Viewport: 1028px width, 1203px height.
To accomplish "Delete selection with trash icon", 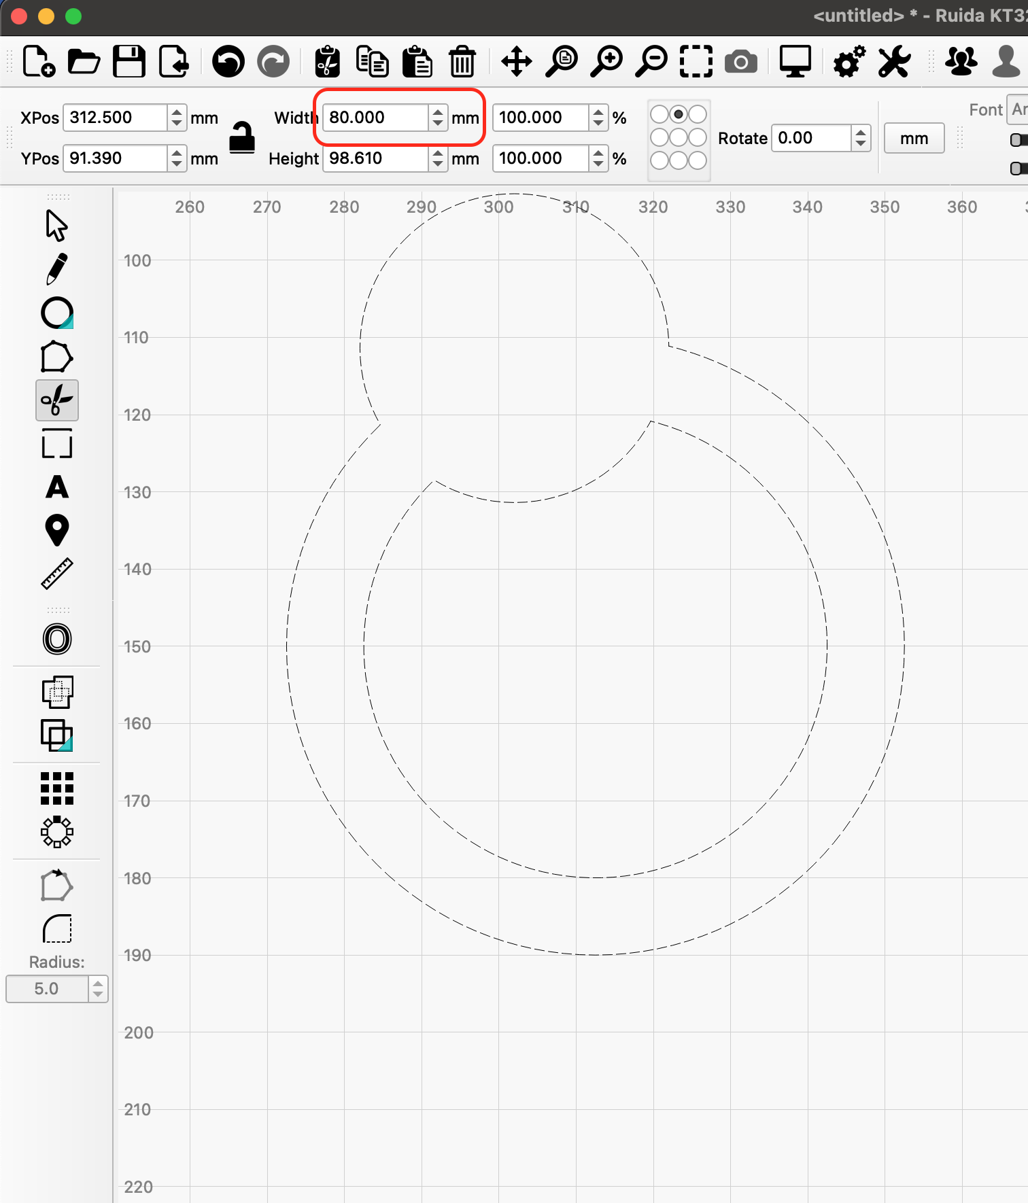I will 462,63.
